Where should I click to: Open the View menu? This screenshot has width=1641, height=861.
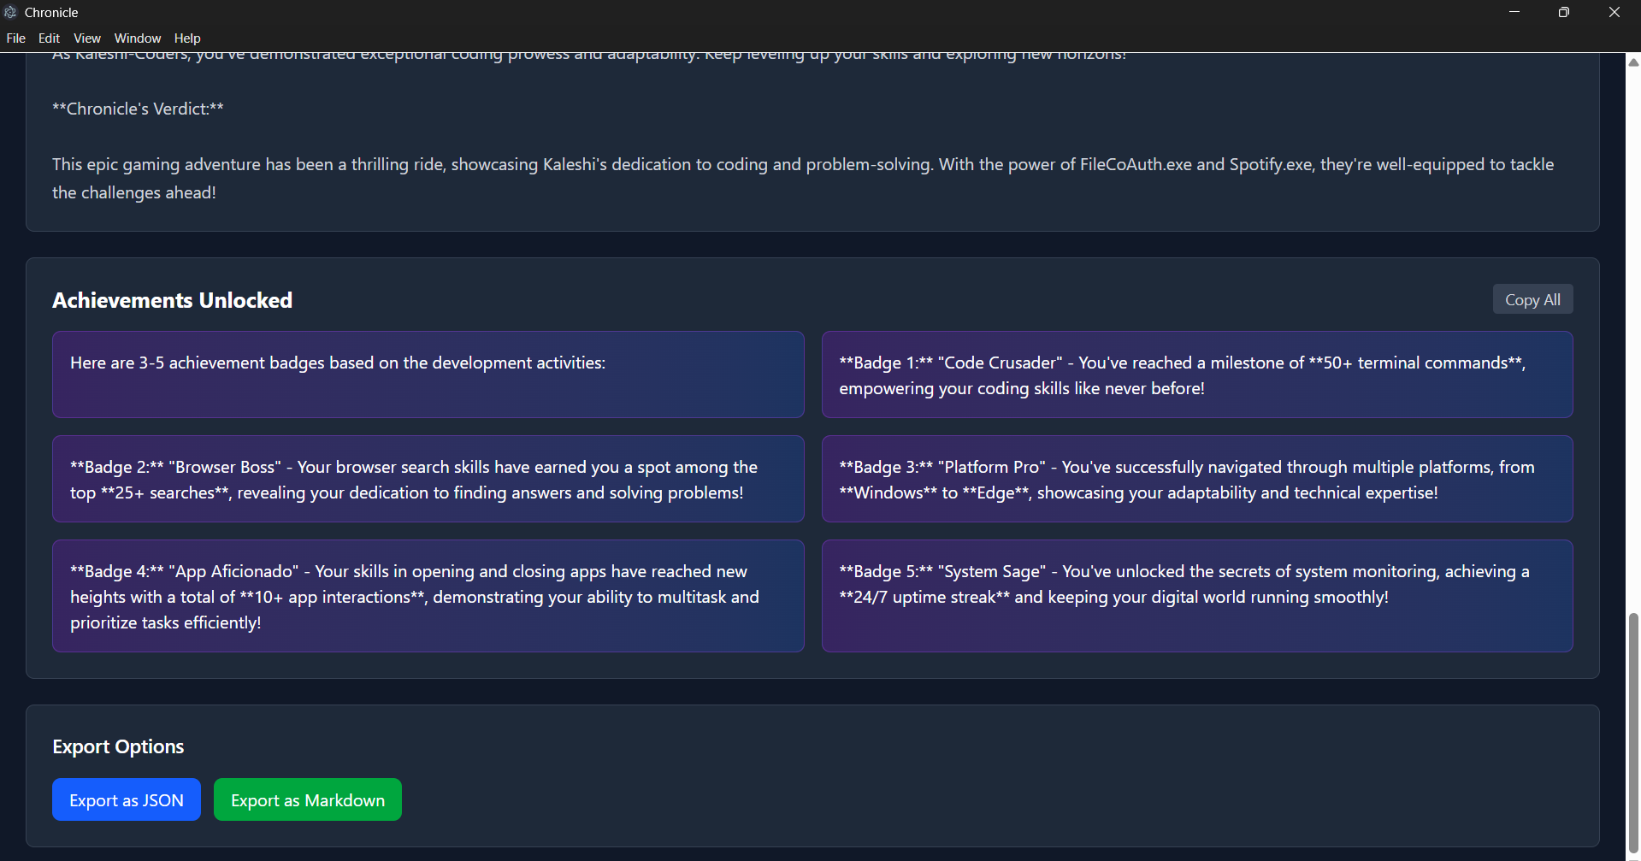coord(86,38)
